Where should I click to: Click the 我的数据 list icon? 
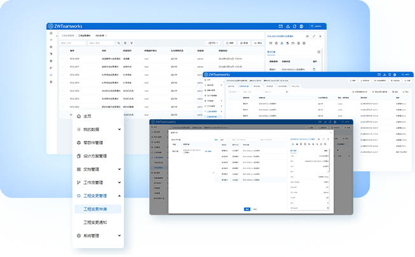pyautogui.click(x=78, y=129)
